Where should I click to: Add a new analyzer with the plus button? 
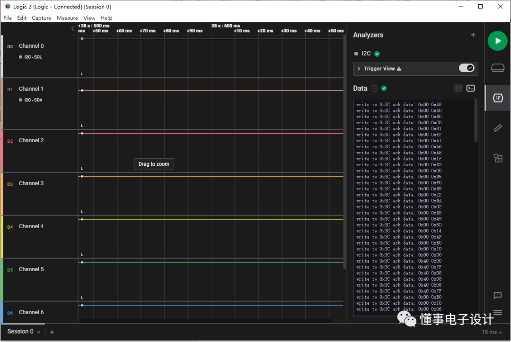473,34
